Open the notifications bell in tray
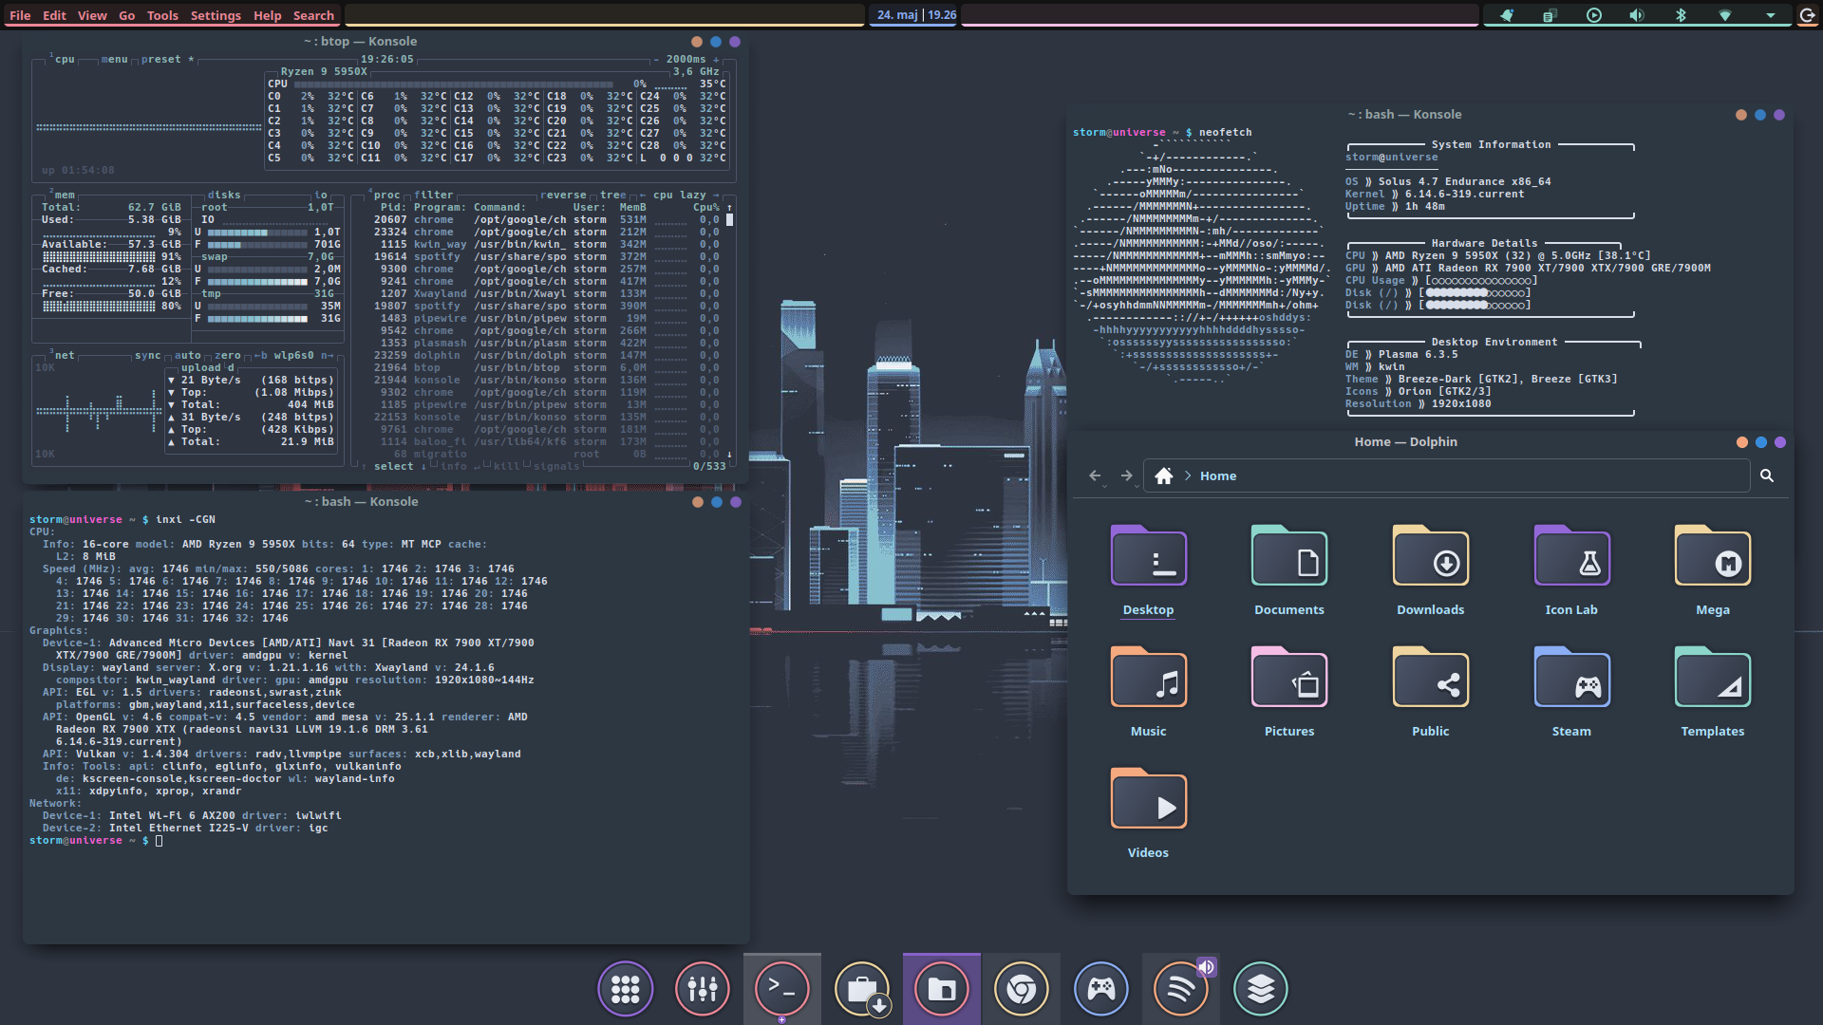Screen dimensions: 1823x1025 1507,15
